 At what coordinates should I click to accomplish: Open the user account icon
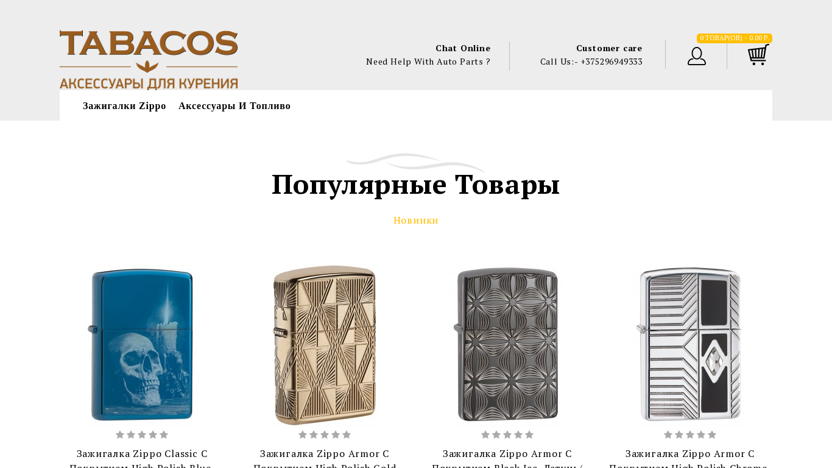(x=697, y=56)
